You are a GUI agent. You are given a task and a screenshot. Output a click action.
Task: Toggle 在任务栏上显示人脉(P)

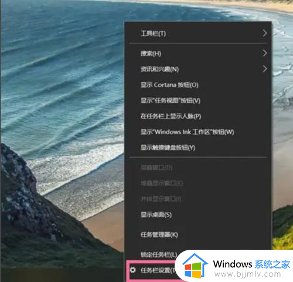click(x=198, y=116)
